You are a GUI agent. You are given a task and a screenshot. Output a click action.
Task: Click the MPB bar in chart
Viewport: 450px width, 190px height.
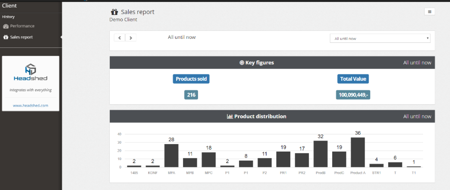tap(190, 163)
